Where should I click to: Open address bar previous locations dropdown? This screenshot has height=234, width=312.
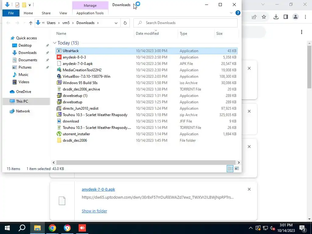point(116,23)
